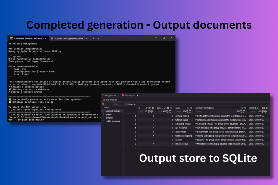Click the exclamation filter icon in id column

[152, 112]
